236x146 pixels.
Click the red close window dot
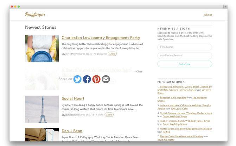tap(12, 7)
